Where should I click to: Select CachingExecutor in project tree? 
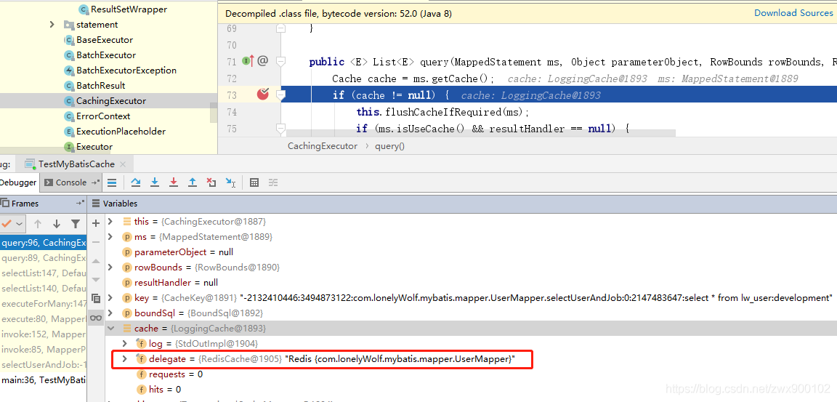click(111, 101)
